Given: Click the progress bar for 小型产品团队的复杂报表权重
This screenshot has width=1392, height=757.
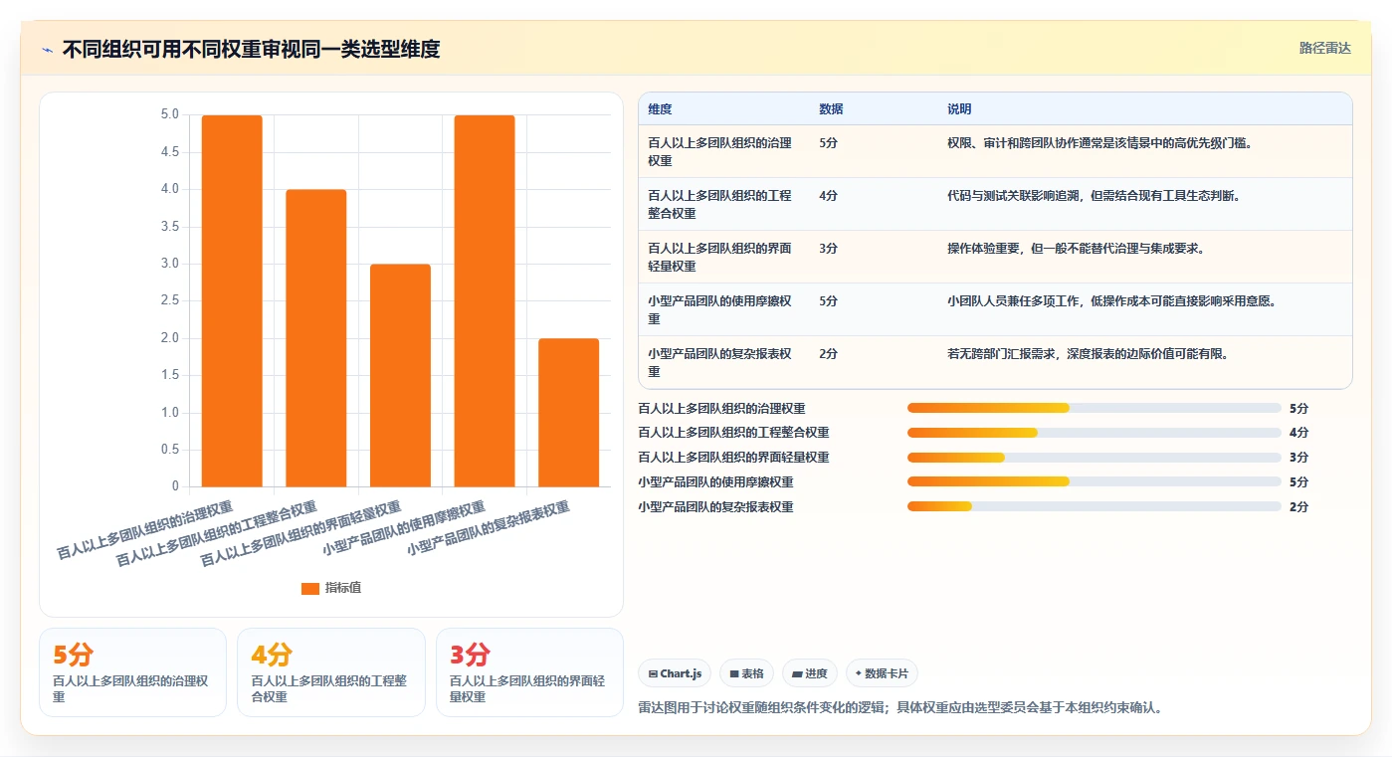Looking at the screenshot, I should tap(1094, 507).
